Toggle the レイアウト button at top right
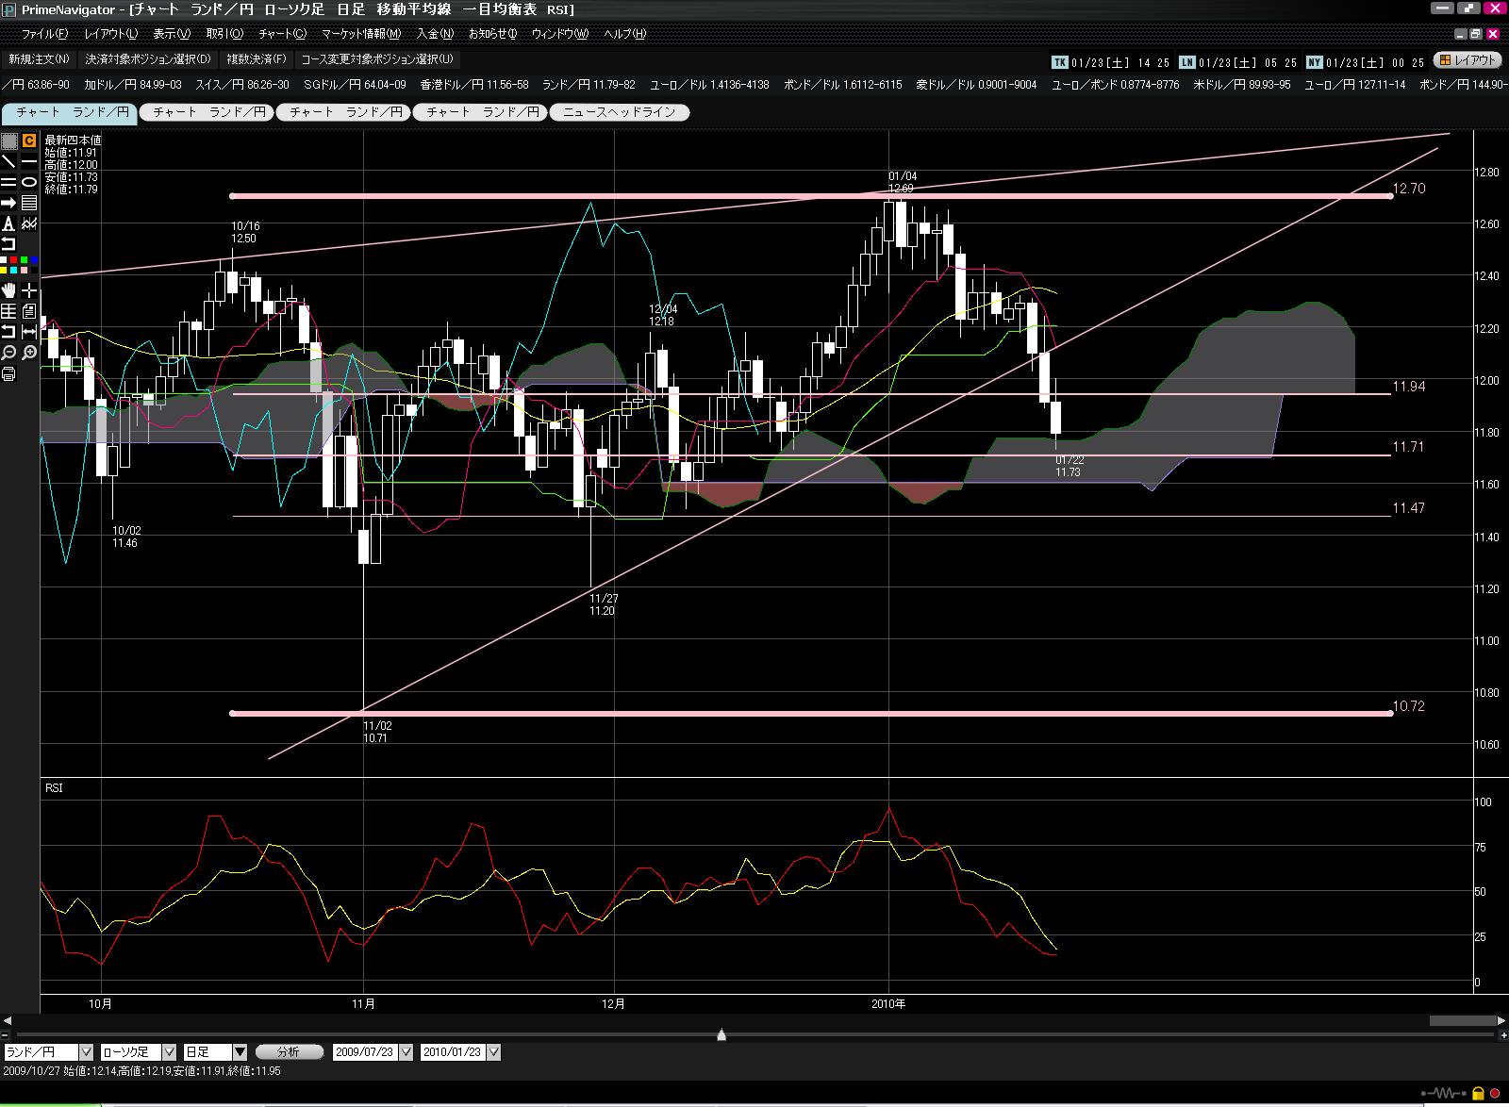 pos(1468,60)
